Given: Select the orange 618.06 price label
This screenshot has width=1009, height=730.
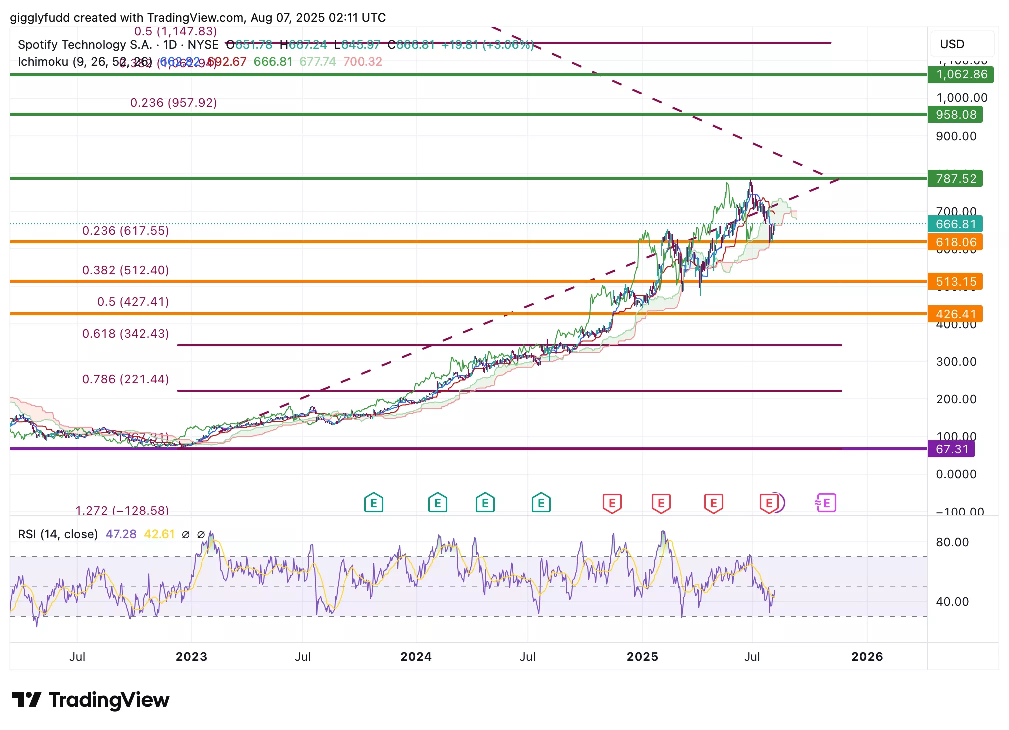Looking at the screenshot, I should coord(955,242).
